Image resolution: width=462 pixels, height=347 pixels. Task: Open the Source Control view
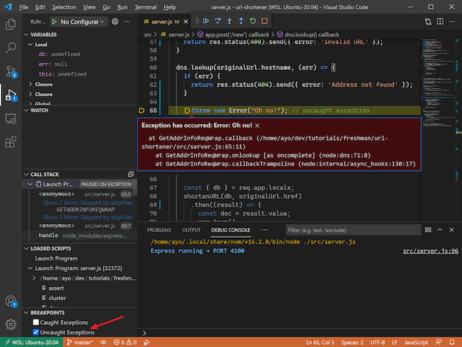click(x=11, y=71)
